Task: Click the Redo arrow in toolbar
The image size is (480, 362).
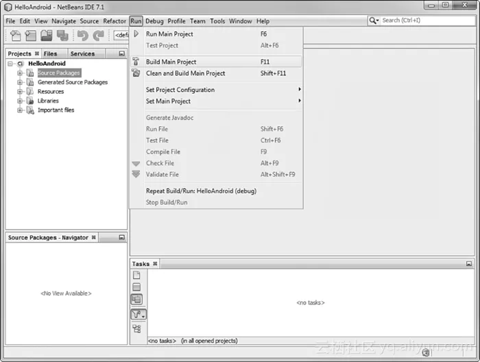Action: 98,35
